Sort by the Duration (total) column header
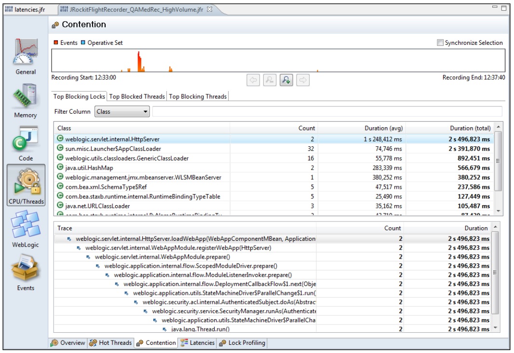Screen dimensions: 514x353 point(453,128)
